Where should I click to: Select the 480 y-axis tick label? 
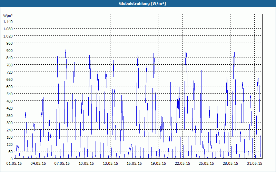tap(10, 101)
